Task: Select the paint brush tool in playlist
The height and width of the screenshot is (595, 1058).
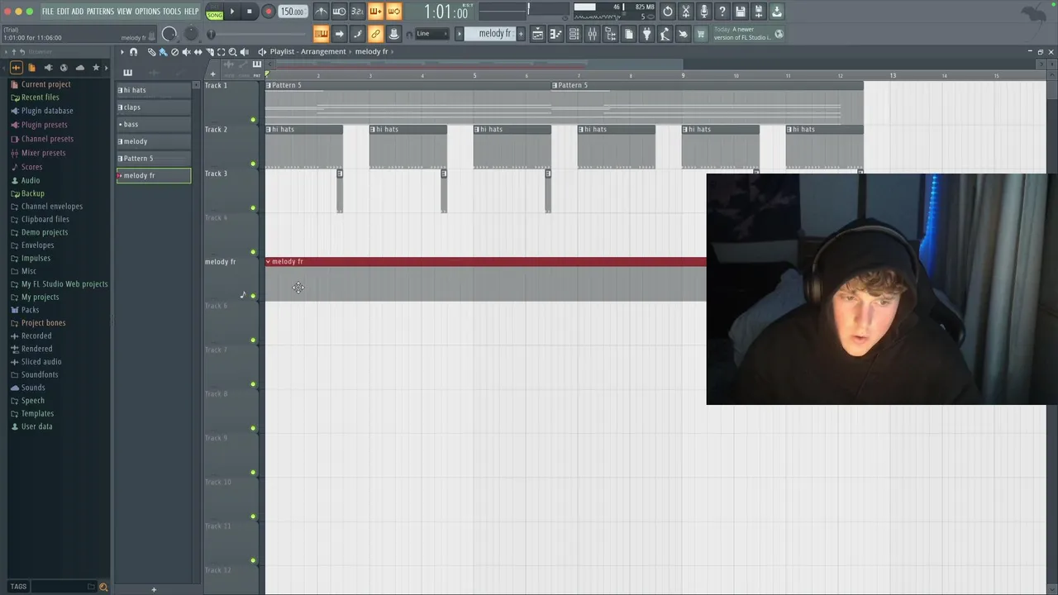Action: click(x=163, y=51)
